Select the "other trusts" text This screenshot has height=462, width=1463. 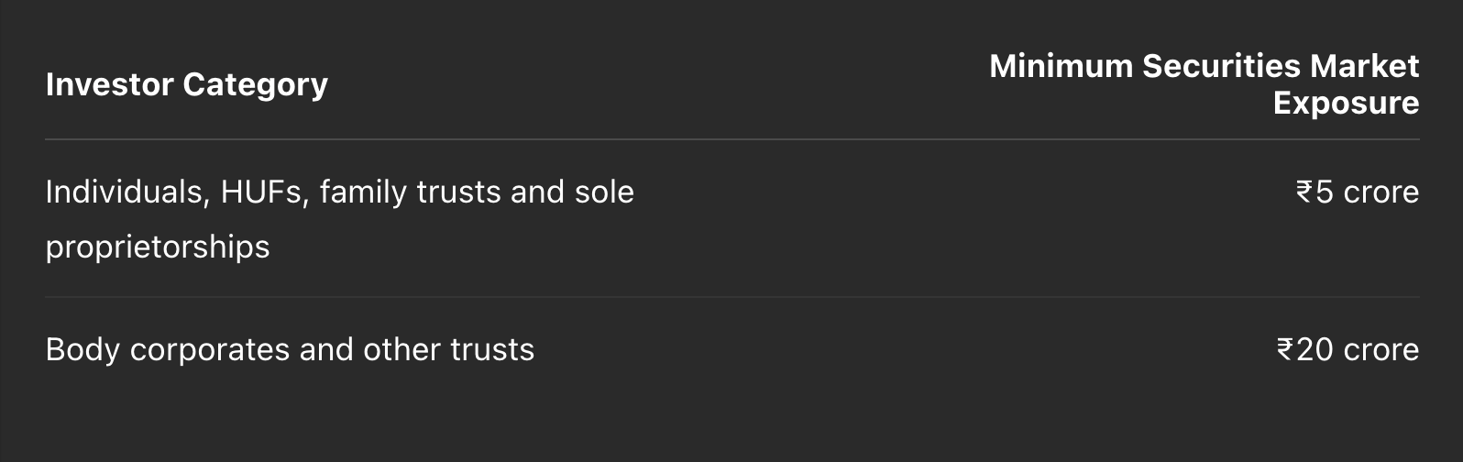click(x=449, y=349)
